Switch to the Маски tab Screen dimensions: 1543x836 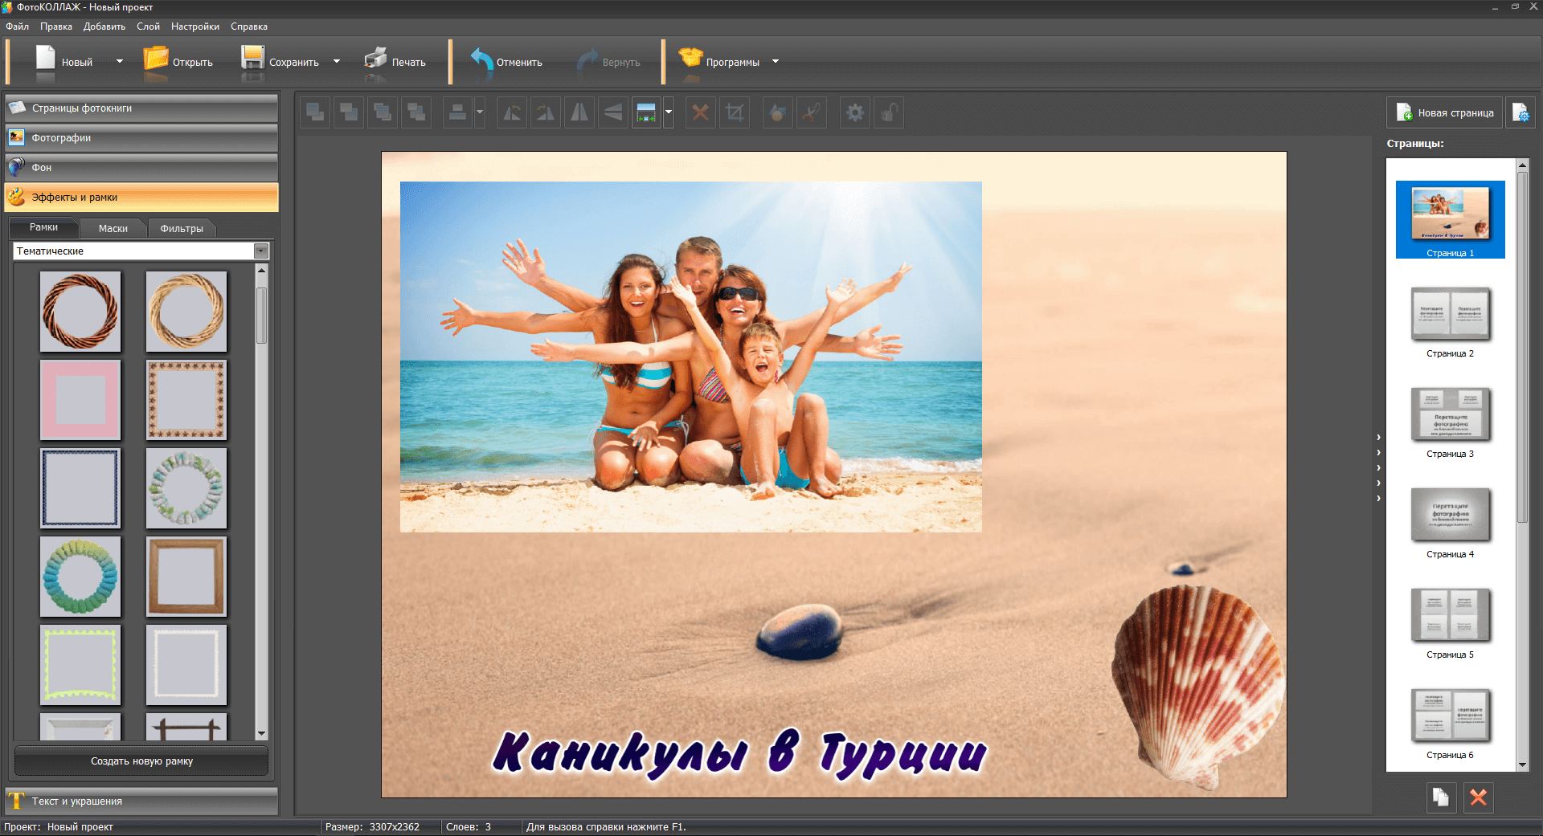pyautogui.click(x=113, y=229)
